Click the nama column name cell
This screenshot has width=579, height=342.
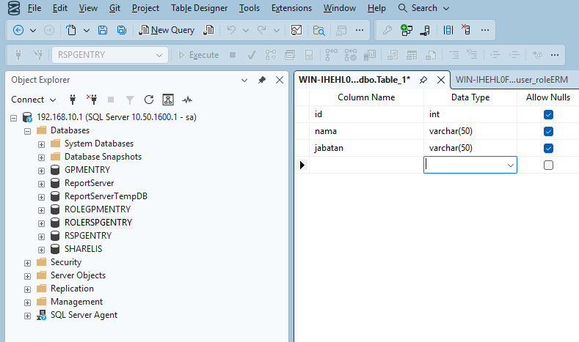pos(366,131)
